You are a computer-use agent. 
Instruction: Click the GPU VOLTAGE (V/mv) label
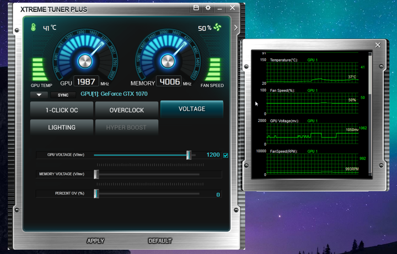[x=66, y=155]
